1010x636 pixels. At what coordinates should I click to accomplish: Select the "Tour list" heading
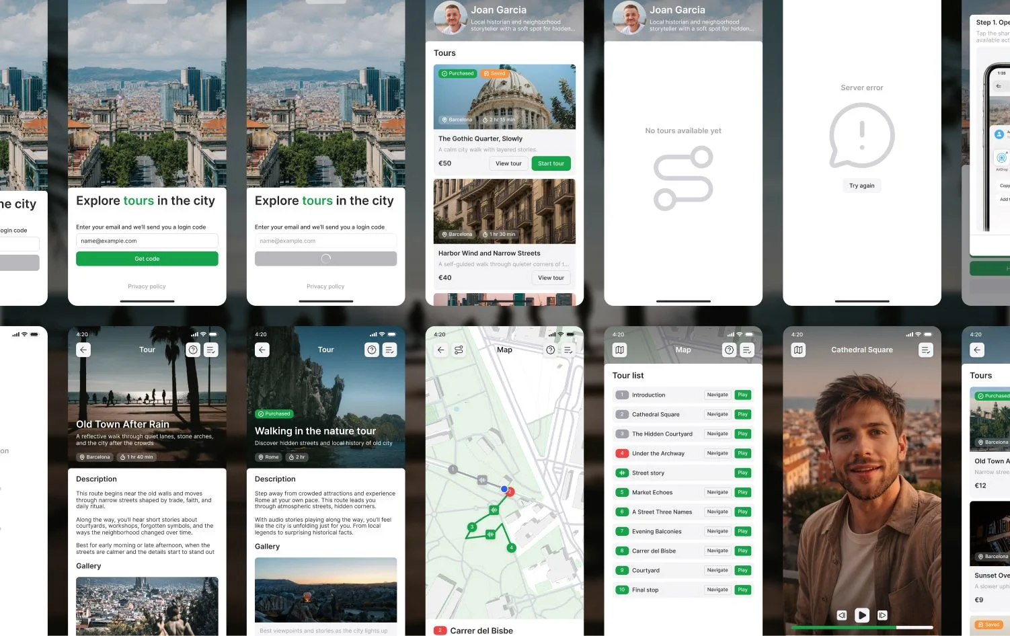coord(628,376)
